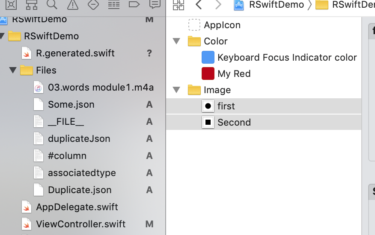This screenshot has height=235, width=375.
Task: Open the related items grid menu
Action: pos(178,5)
